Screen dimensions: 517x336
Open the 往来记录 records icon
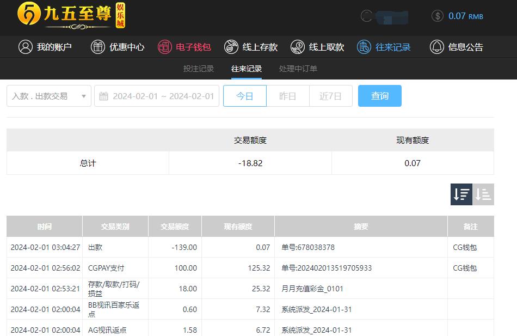[x=364, y=47]
